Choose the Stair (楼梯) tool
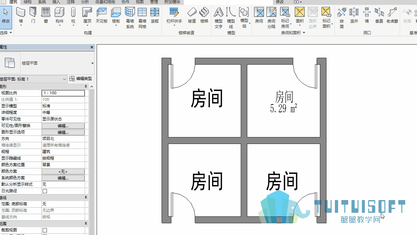This screenshot has width=417, height=235. point(204,16)
